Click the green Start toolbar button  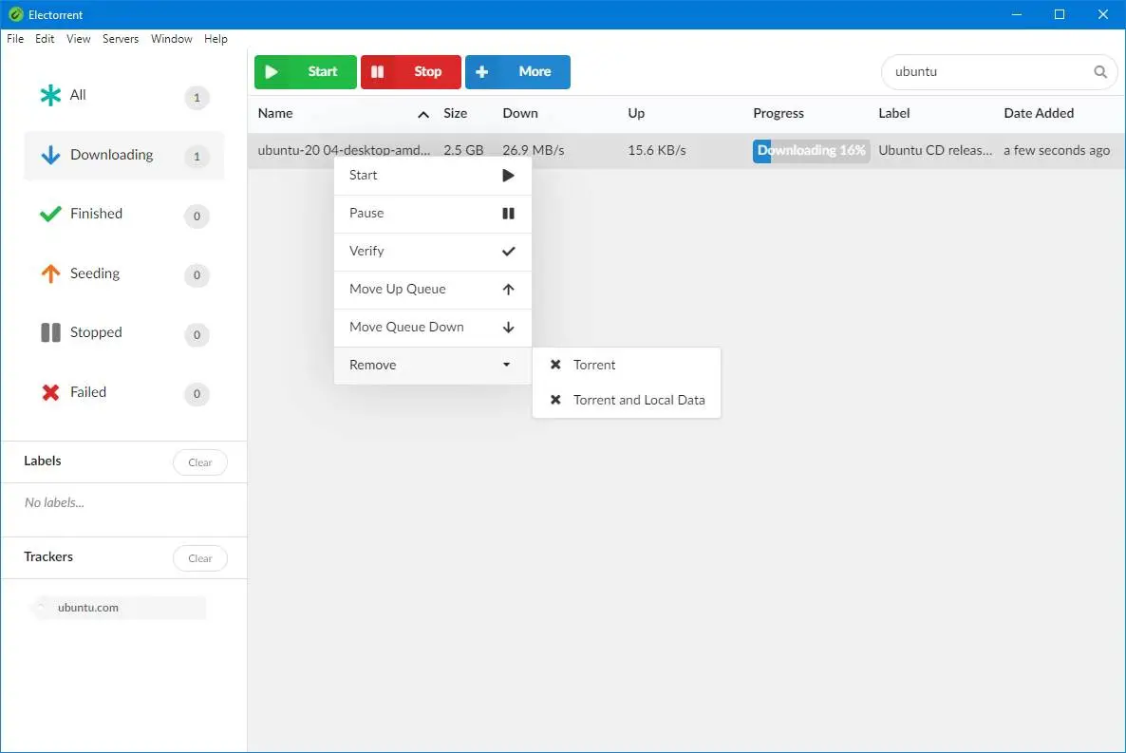[305, 72]
